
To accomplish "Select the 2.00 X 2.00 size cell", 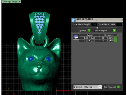I will coord(89,41).
